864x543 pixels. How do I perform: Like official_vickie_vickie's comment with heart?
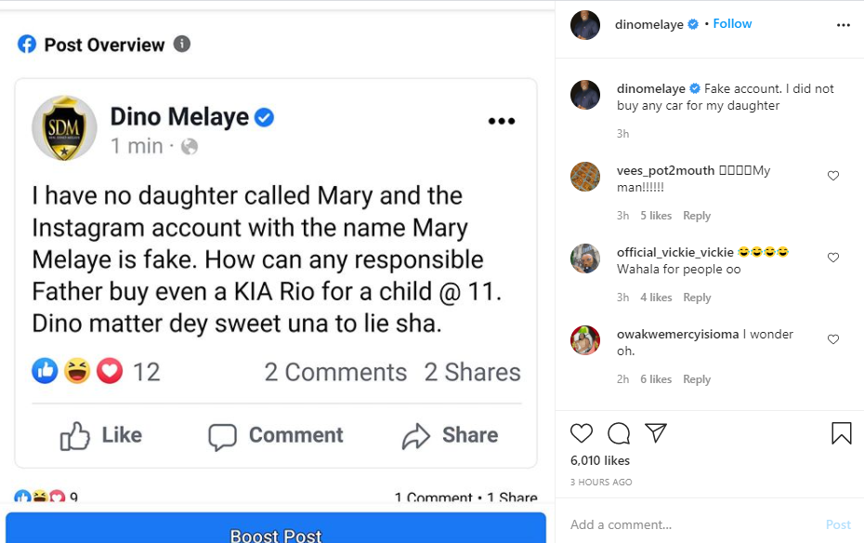(833, 258)
